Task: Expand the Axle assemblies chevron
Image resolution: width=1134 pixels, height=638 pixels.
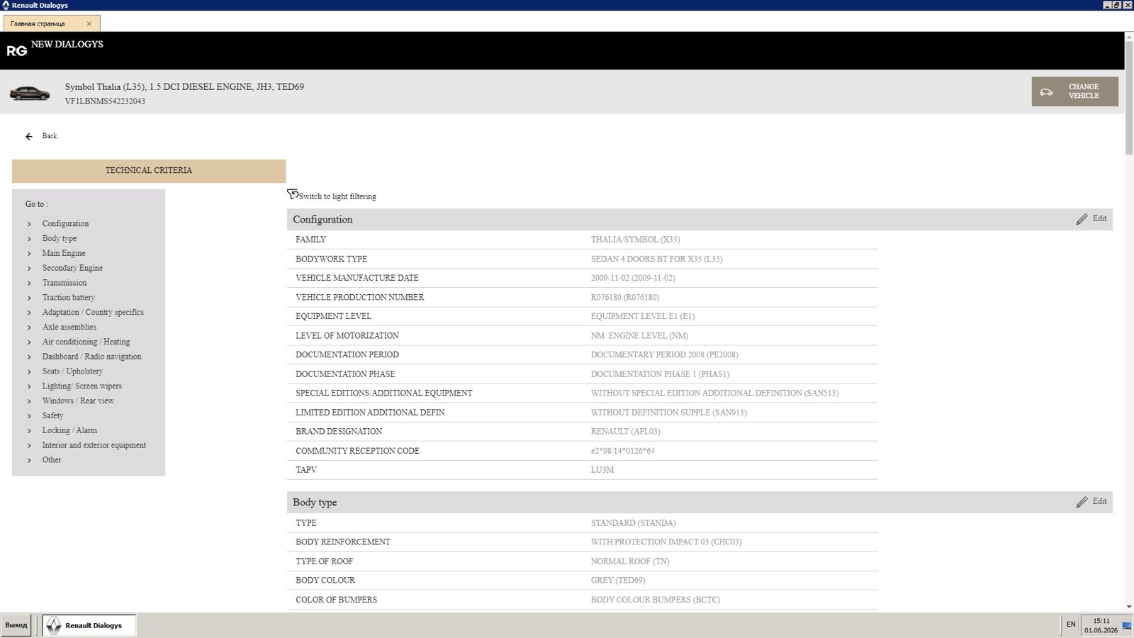Action: (29, 328)
